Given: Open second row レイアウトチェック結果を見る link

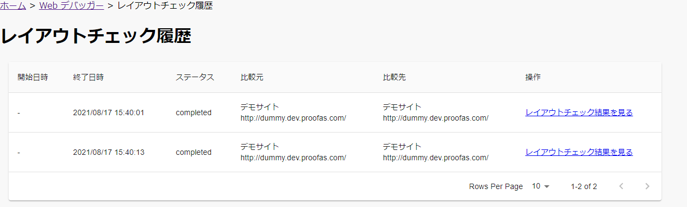Looking at the screenshot, I should click(x=579, y=152).
